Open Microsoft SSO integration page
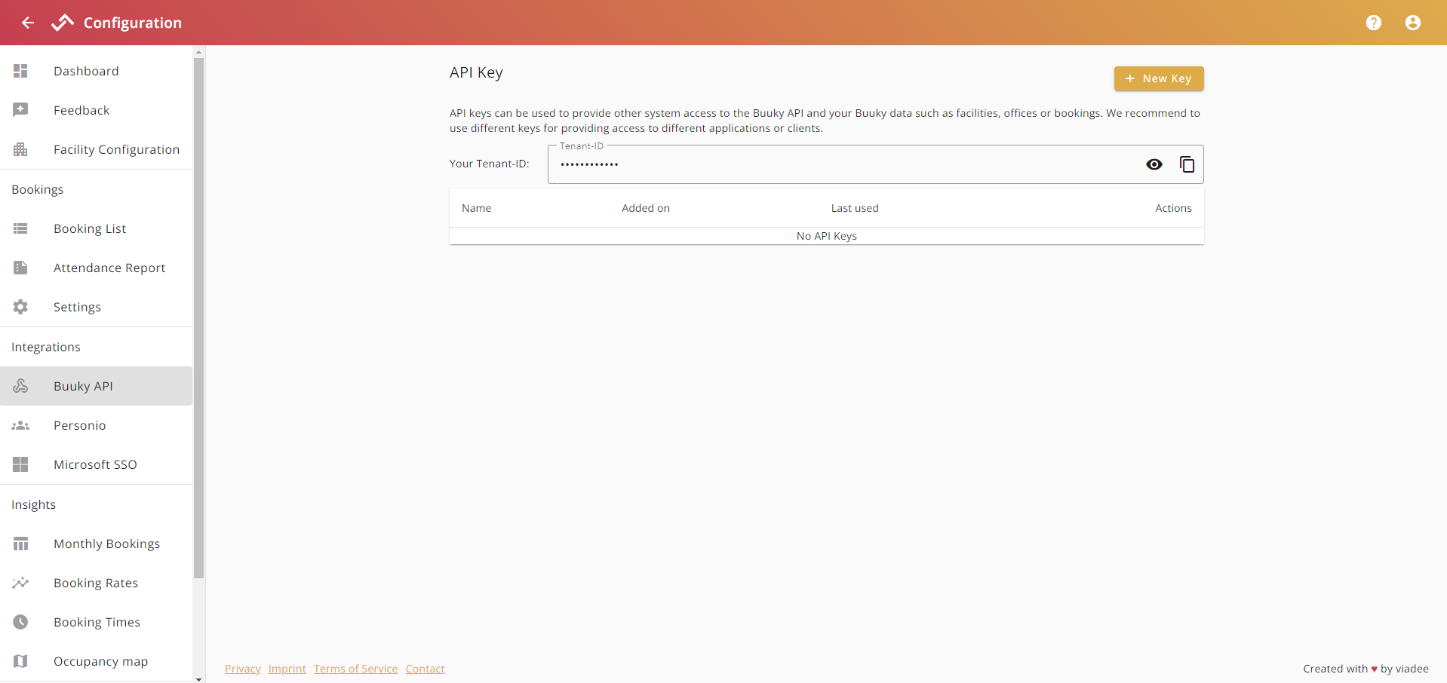The image size is (1447, 683). tap(97, 464)
